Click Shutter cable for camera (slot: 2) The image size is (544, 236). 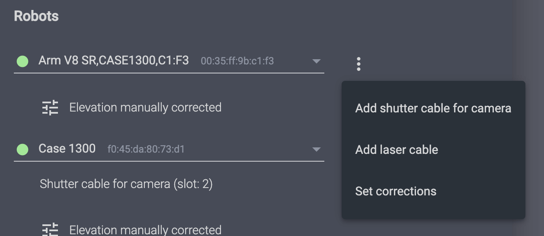pyautogui.click(x=126, y=184)
